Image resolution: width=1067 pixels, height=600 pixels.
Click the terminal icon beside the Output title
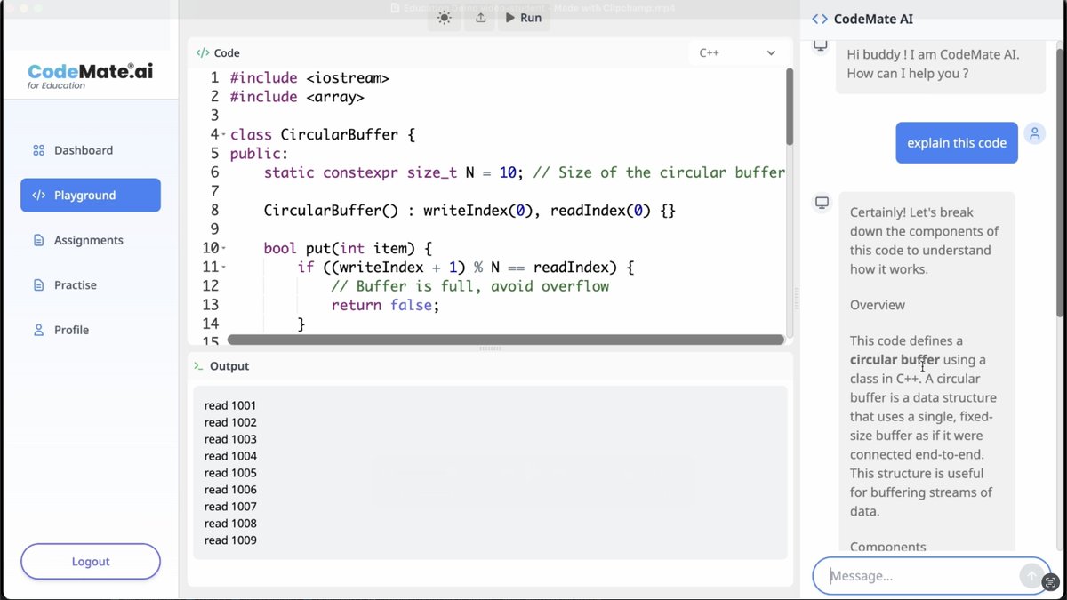tap(200, 366)
